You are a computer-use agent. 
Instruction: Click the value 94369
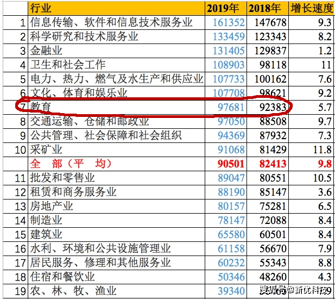pos(231,135)
